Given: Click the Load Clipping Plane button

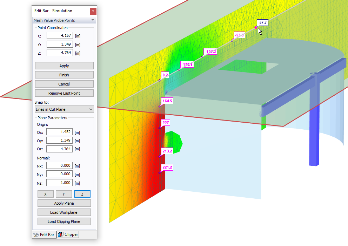Looking at the screenshot, I should pyautogui.click(x=64, y=221).
